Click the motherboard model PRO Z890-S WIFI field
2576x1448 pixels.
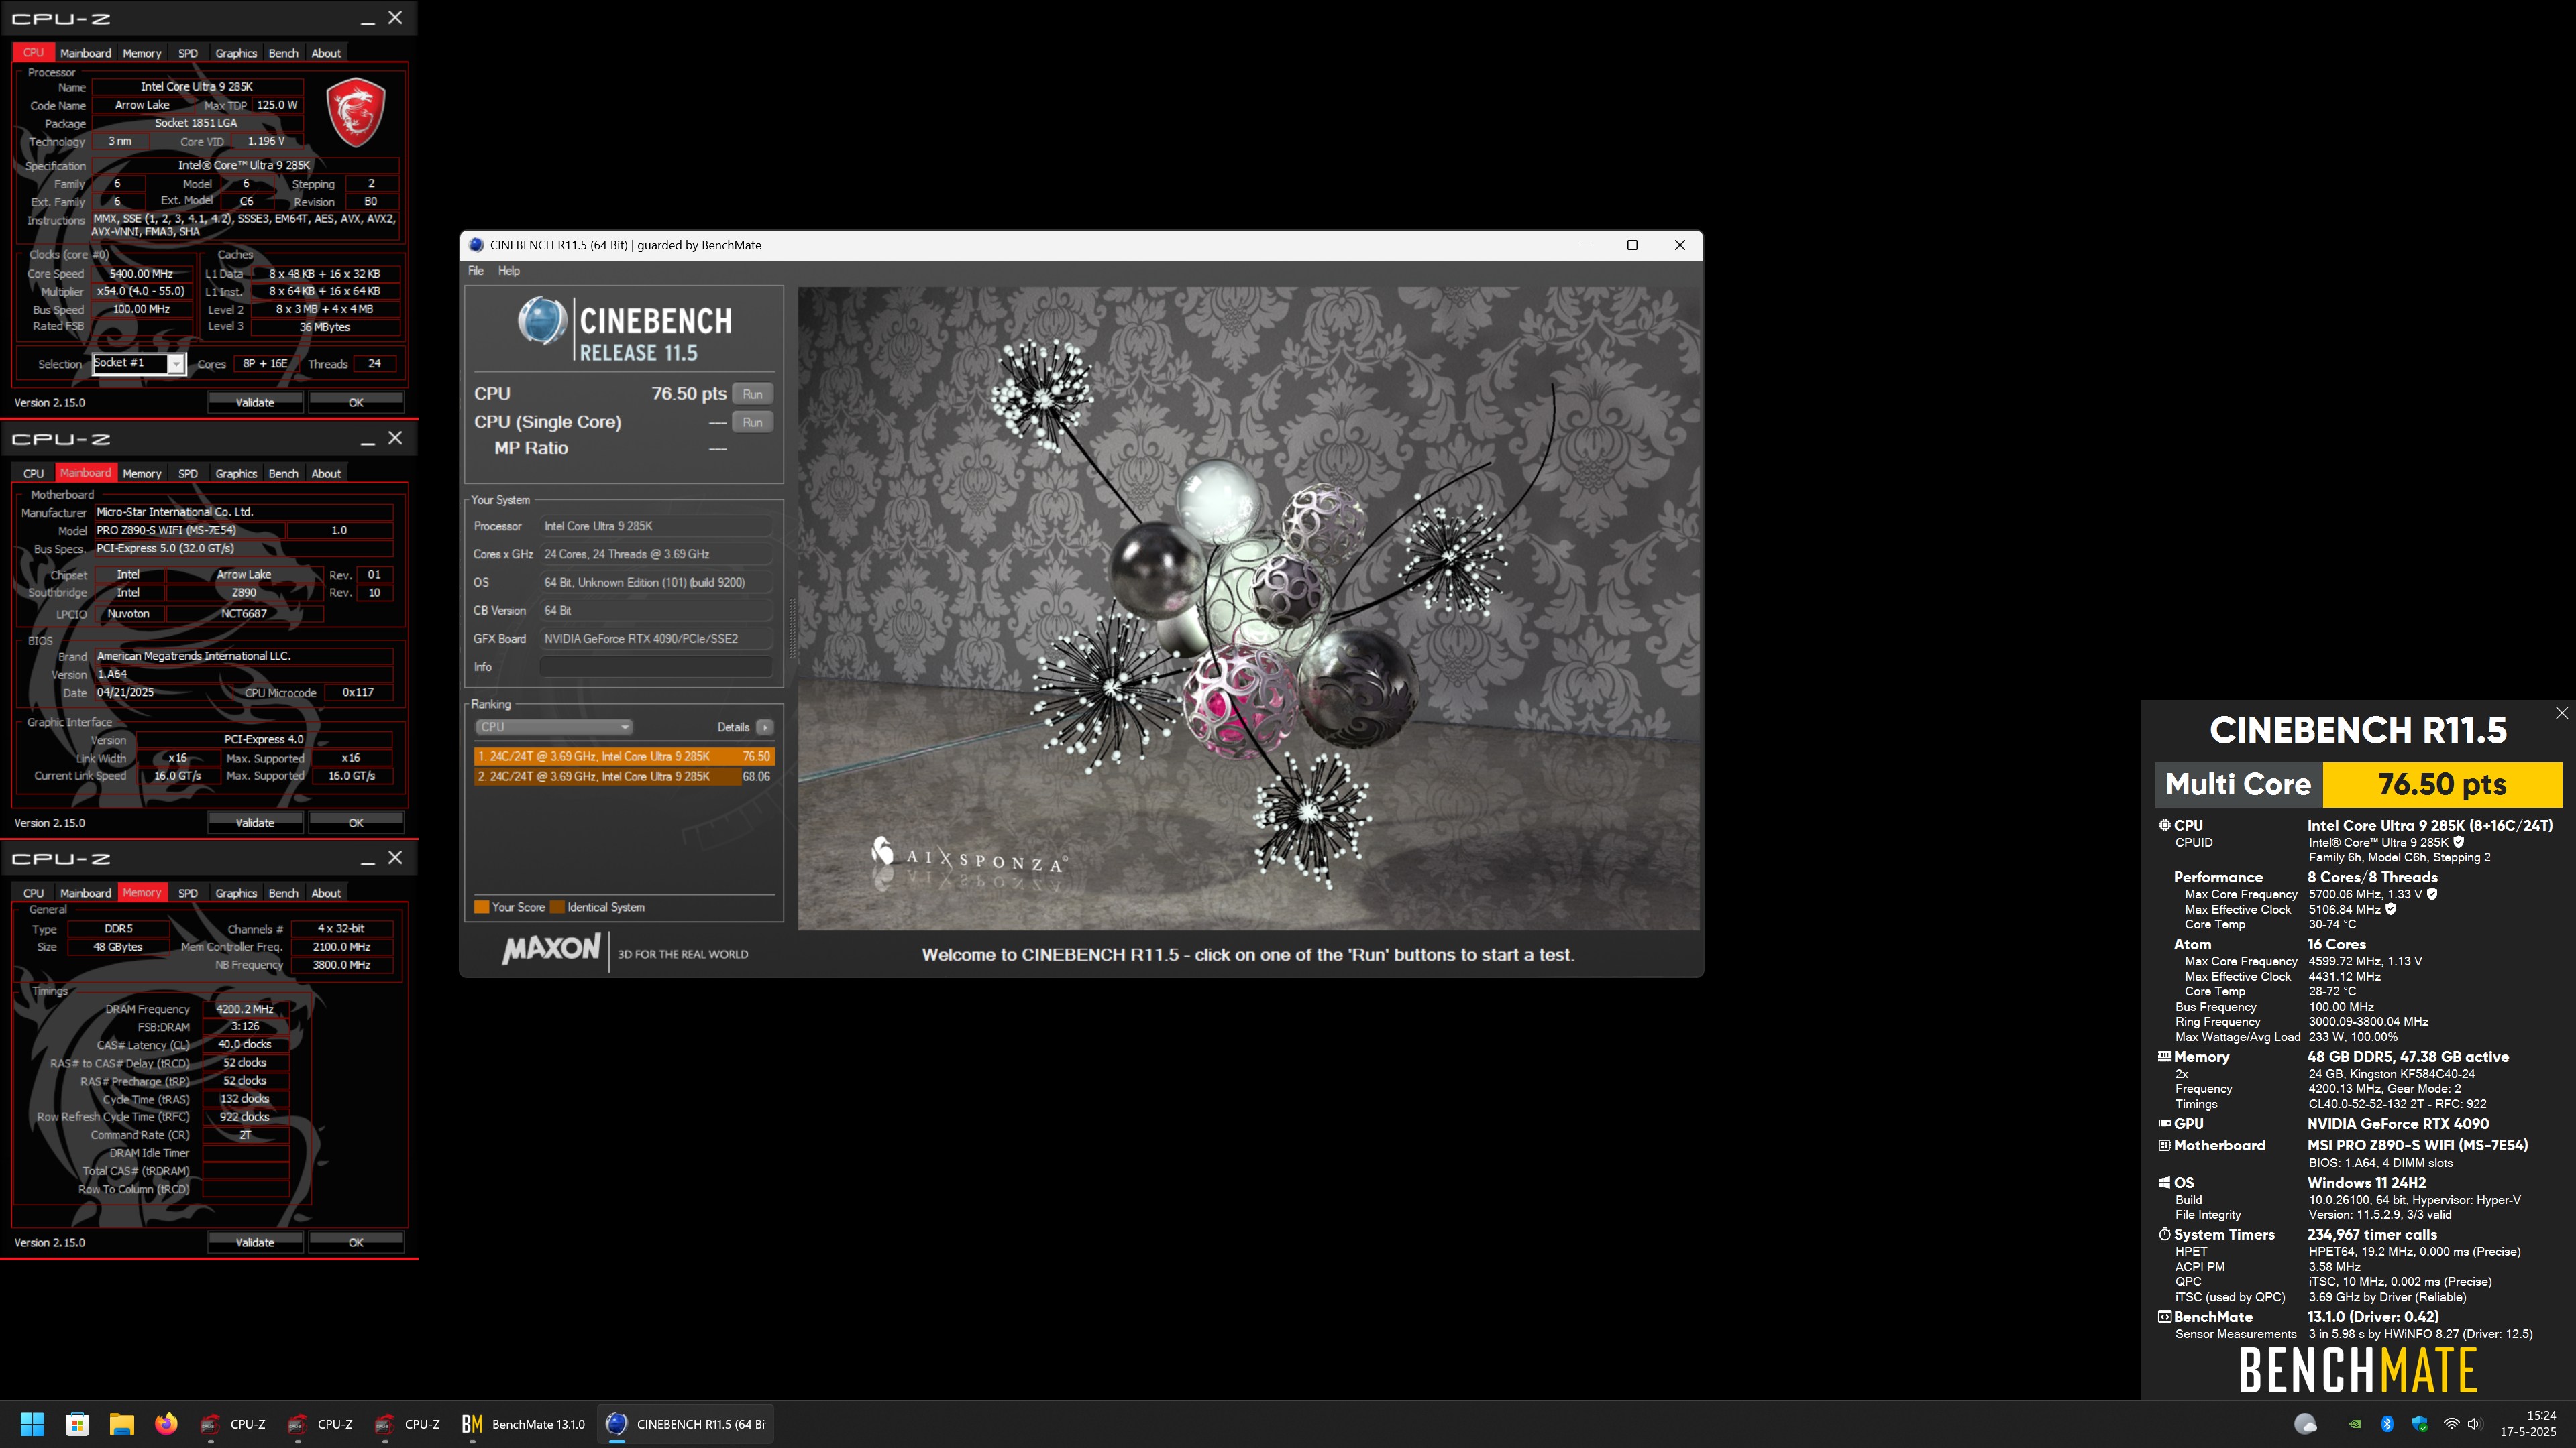[x=189, y=531]
